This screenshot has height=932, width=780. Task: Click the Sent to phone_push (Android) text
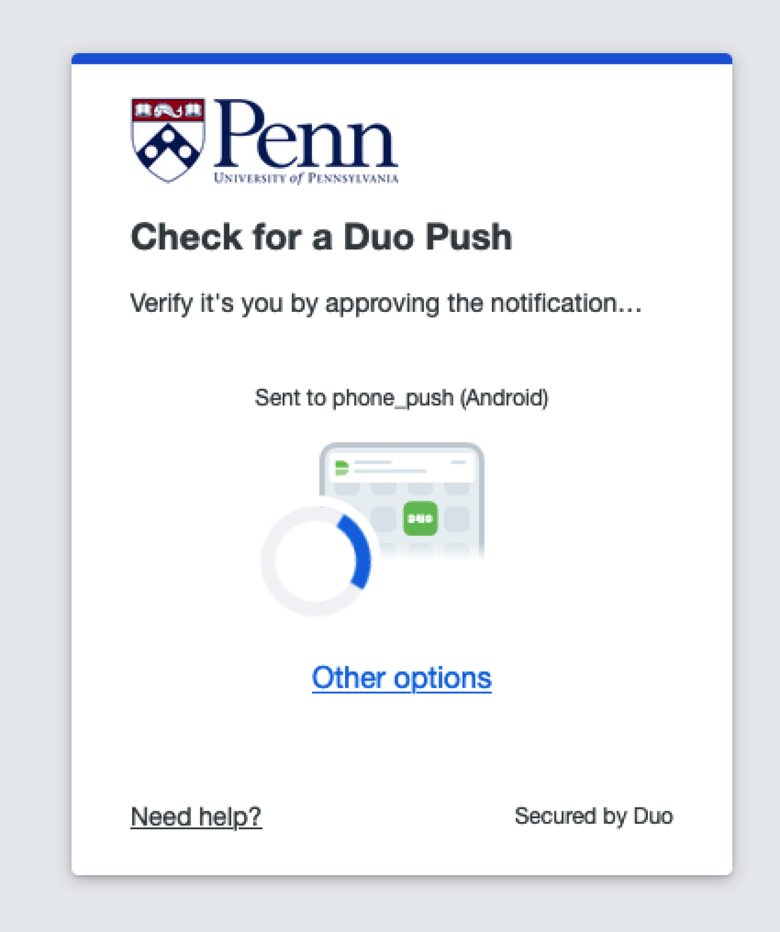(401, 398)
